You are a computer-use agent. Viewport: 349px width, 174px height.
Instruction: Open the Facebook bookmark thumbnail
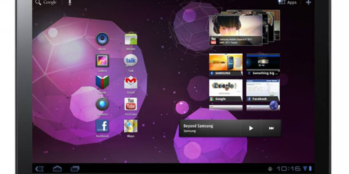click(x=263, y=90)
